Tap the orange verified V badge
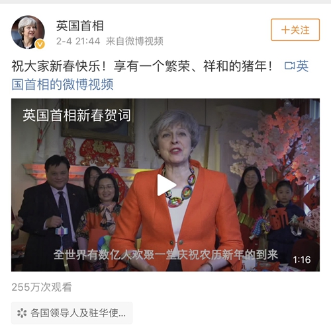331x333 pixels. (x=40, y=44)
